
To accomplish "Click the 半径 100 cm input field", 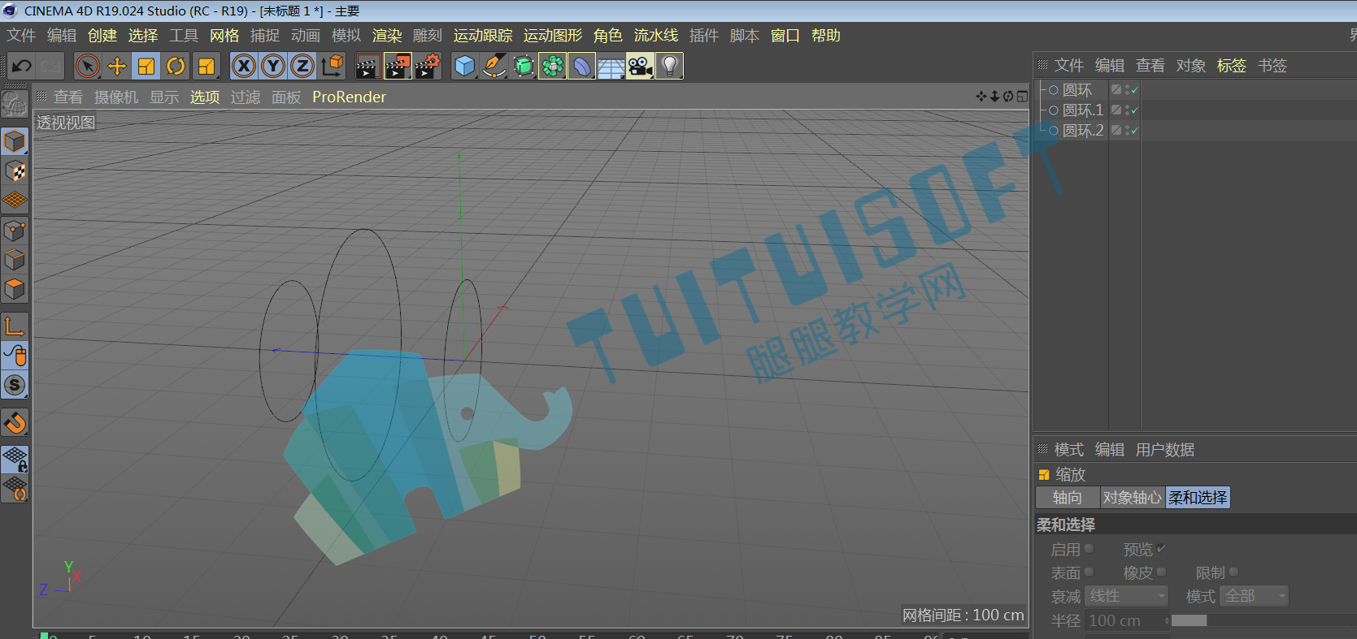I will click(1127, 620).
